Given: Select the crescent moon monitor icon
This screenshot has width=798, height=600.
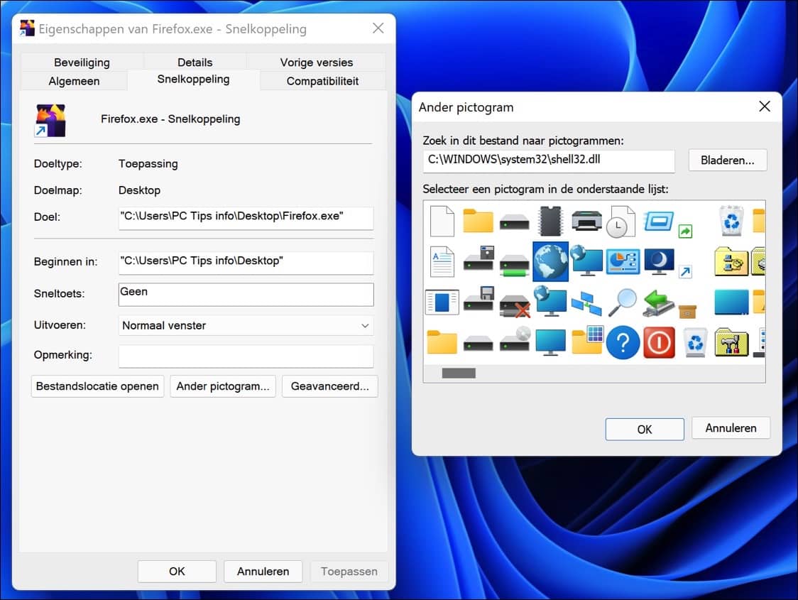Looking at the screenshot, I should (x=659, y=261).
